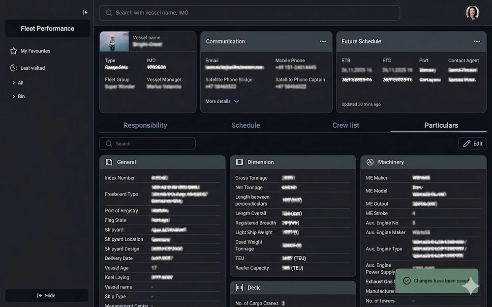Click the Dimension panel header icon
Screen dimensions: 492x307
[240, 162]
